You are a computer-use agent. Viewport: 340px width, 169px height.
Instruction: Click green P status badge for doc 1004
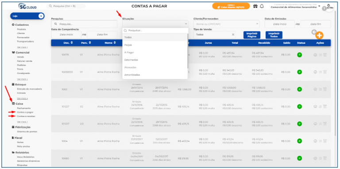click(x=299, y=141)
